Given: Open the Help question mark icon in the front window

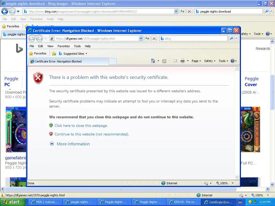Looking at the screenshot, I should (x=233, y=61).
